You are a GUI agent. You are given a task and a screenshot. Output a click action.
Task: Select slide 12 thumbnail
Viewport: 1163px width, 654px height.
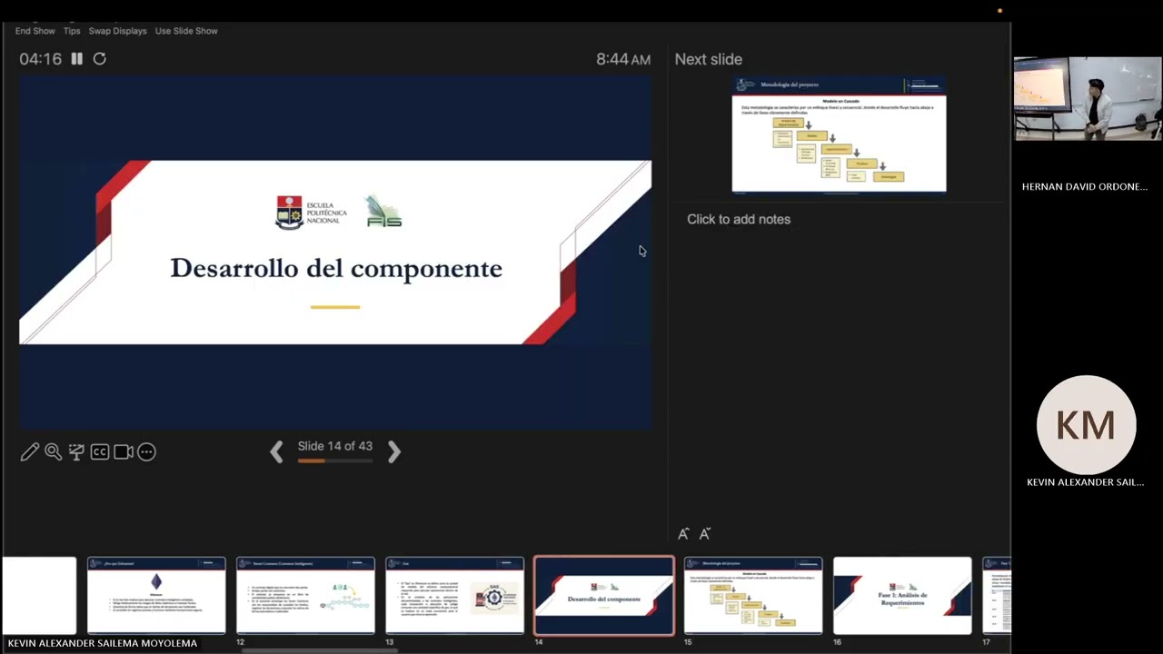point(305,595)
